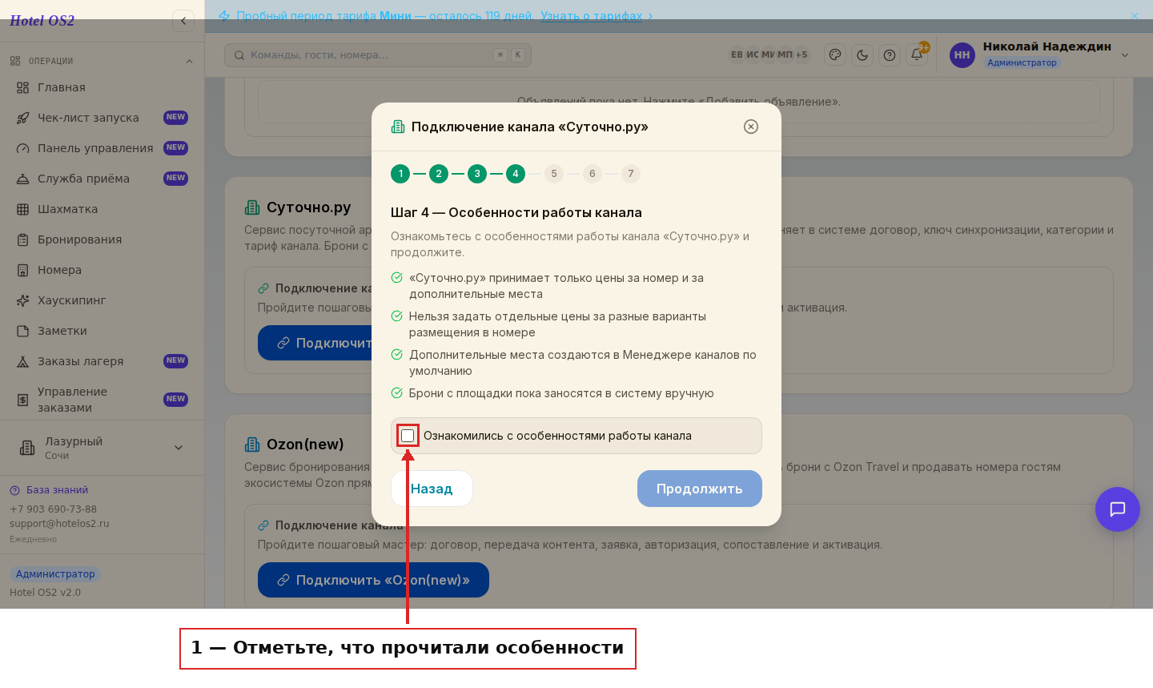Click the 'ЕВ' team avatar
The height and width of the screenshot is (688, 1153).
[x=737, y=55]
